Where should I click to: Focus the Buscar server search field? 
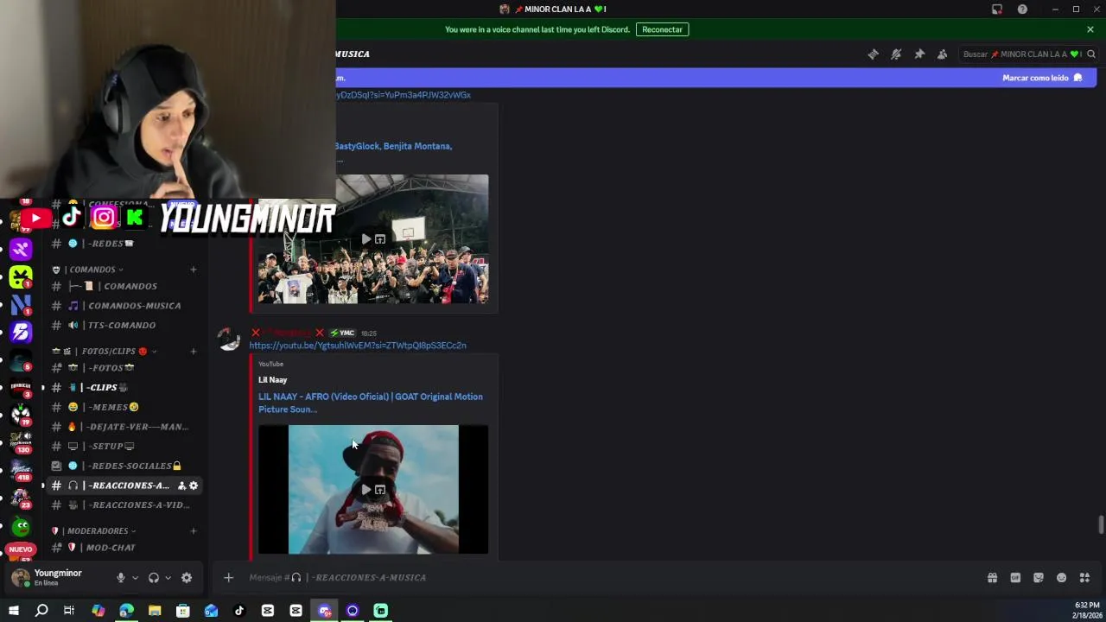click(1028, 54)
